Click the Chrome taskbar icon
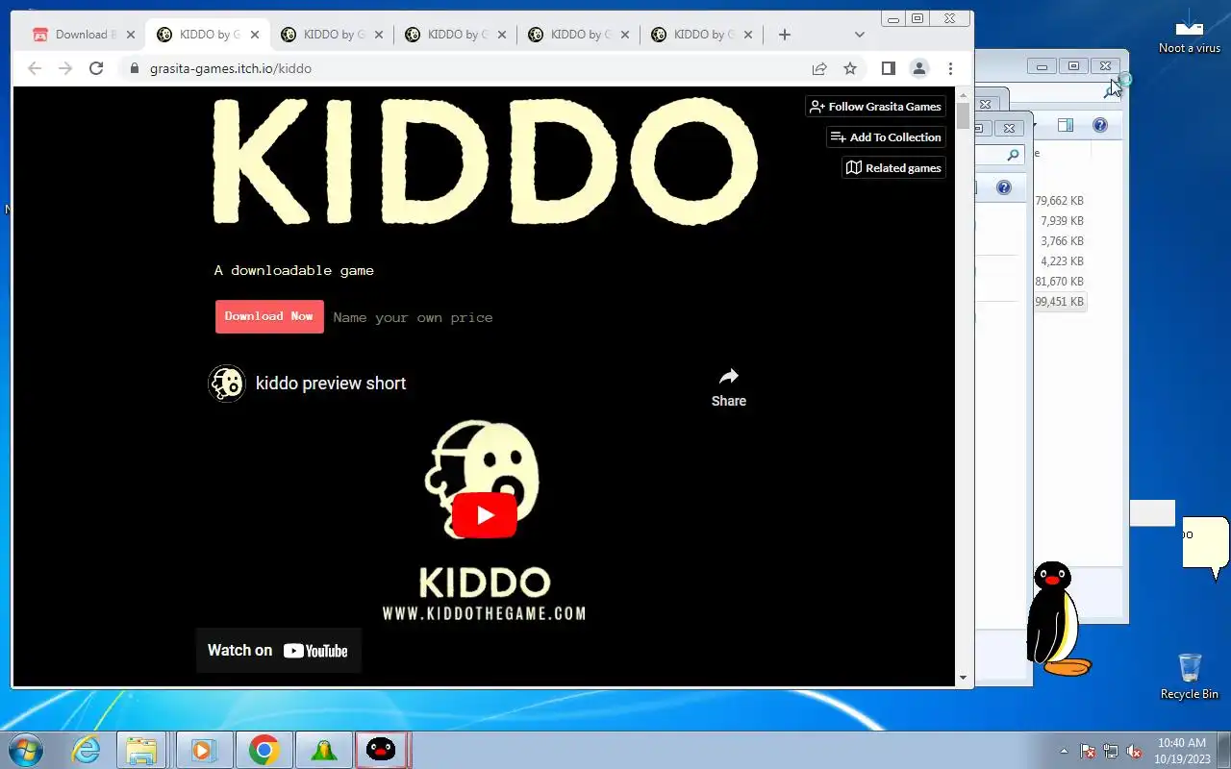Image resolution: width=1231 pixels, height=769 pixels. pyautogui.click(x=264, y=750)
